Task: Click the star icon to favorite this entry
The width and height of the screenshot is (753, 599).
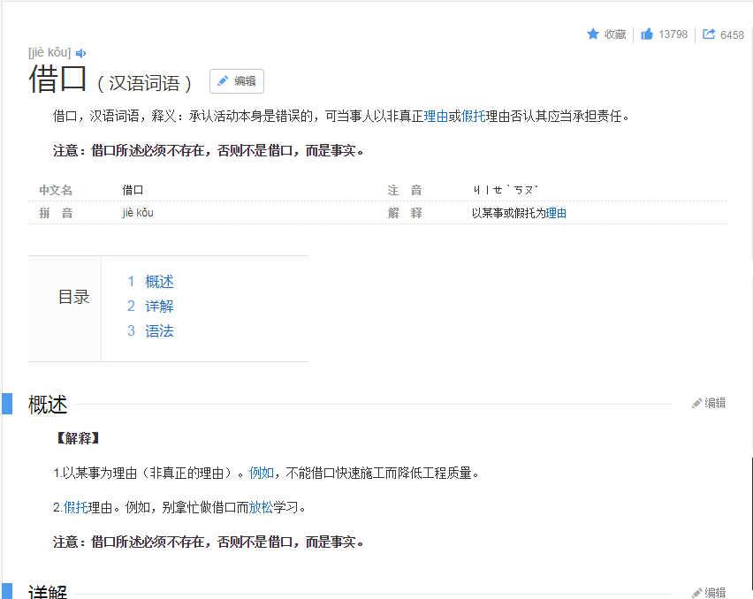Action: [594, 34]
